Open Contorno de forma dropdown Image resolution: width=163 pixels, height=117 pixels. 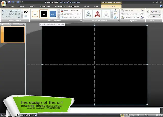71,14
